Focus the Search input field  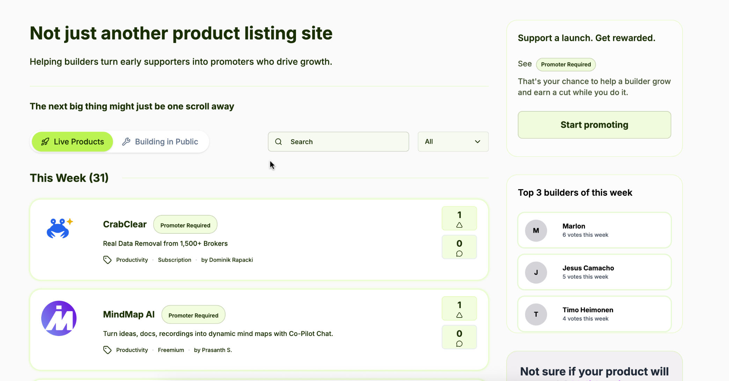pyautogui.click(x=338, y=142)
